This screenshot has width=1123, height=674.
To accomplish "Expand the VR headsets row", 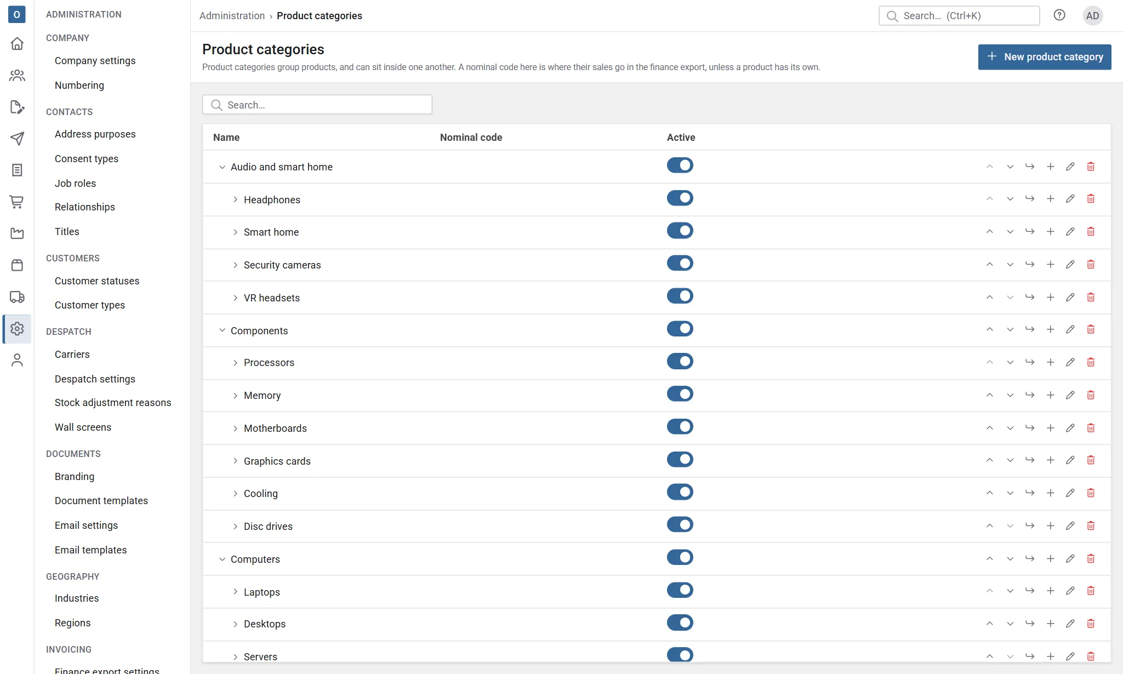I will tap(235, 298).
